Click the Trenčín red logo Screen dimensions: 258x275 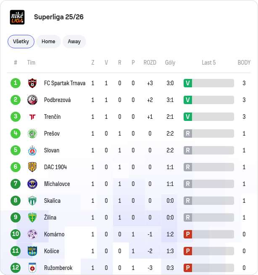coord(32,117)
